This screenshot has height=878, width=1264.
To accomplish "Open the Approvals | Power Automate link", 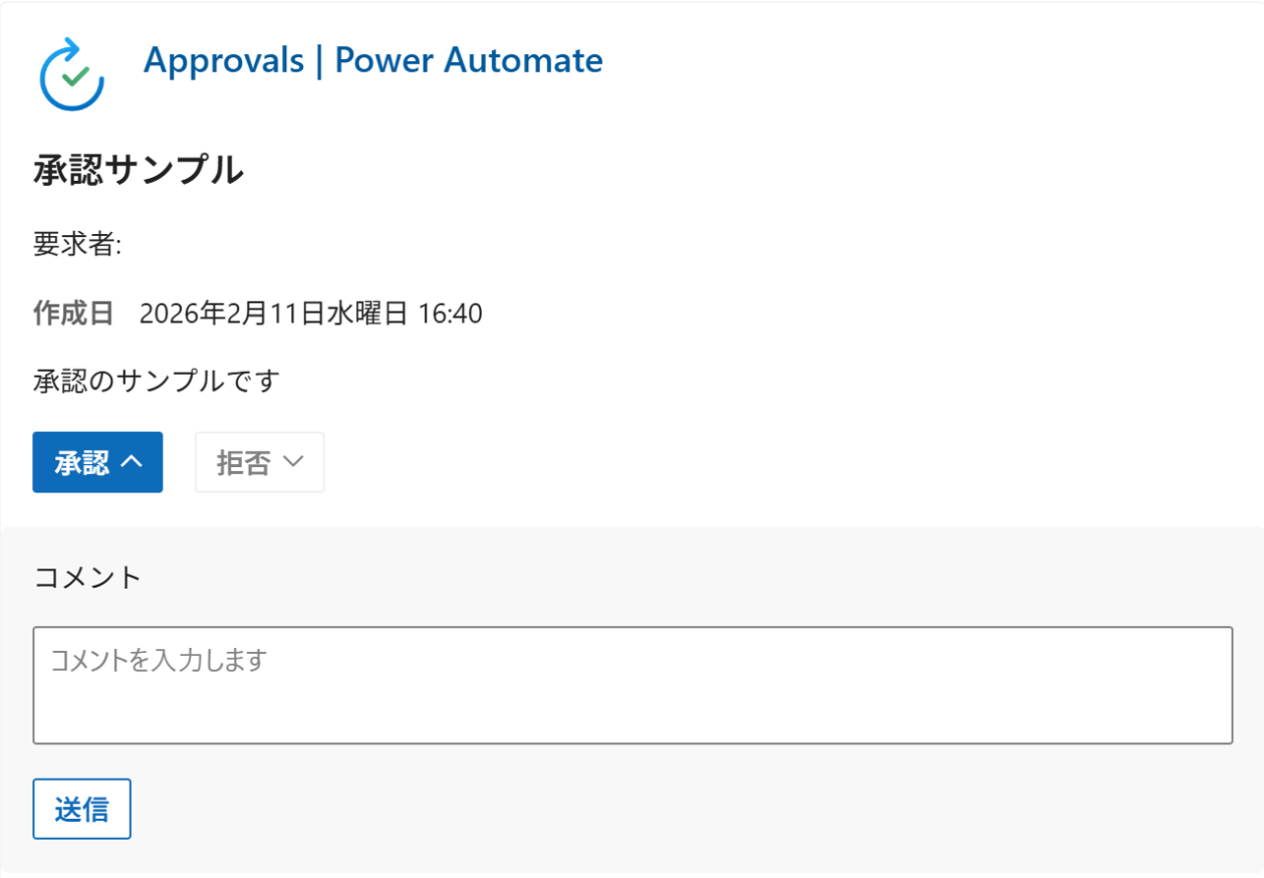I will point(373,60).
